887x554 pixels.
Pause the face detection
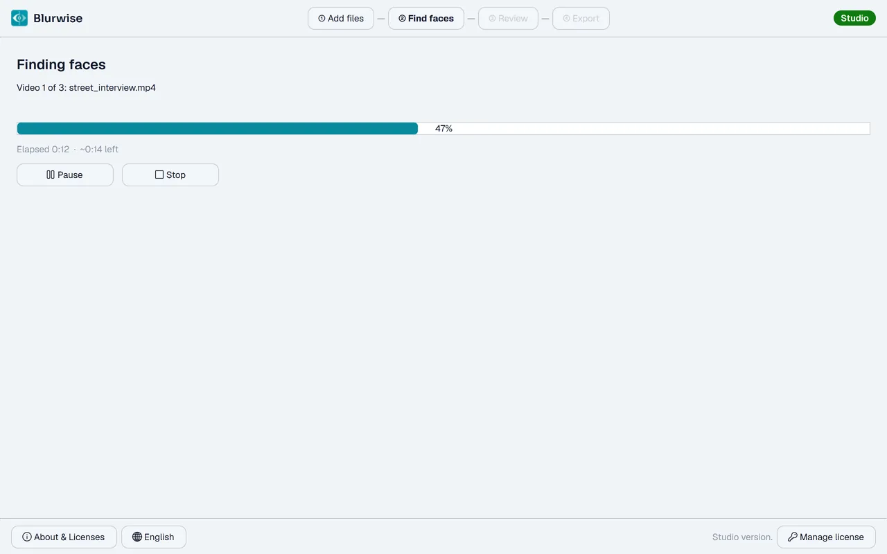click(65, 175)
